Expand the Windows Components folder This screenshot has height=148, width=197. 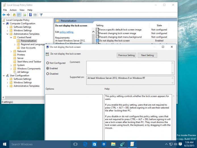point(11,69)
